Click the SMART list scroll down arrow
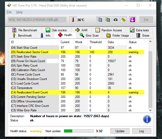 coord(150,110)
